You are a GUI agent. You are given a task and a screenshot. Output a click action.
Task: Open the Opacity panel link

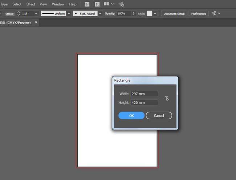click(110, 13)
